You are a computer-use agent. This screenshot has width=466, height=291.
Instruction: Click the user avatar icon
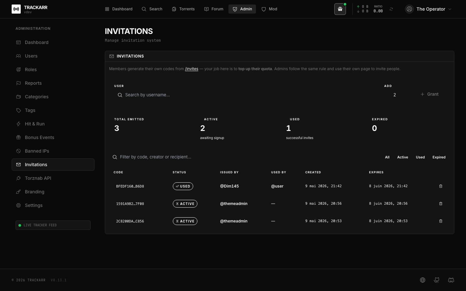tap(409, 9)
